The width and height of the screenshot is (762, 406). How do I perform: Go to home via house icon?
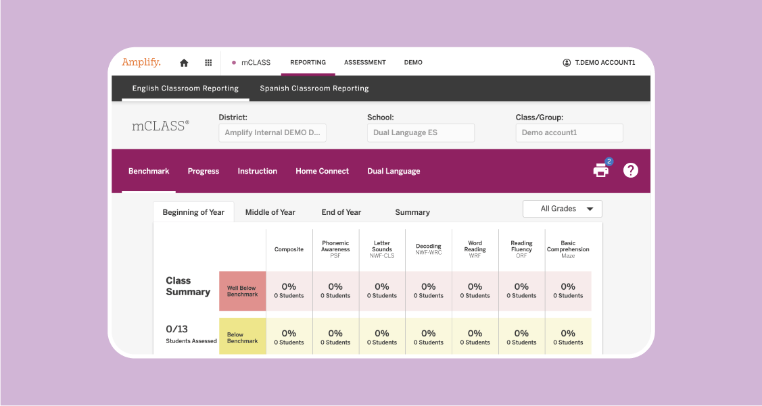184,63
